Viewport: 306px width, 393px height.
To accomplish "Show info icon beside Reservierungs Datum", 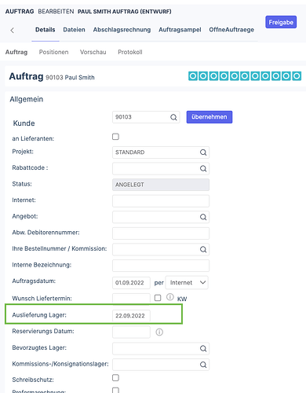I will [x=159, y=332].
